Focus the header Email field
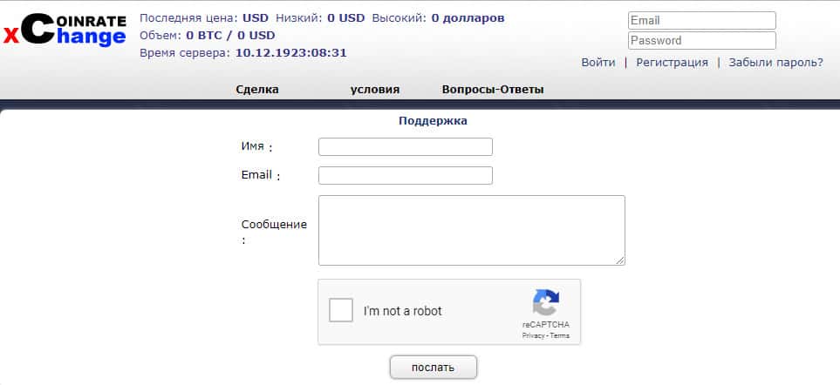This screenshot has width=840, height=385. pos(701,20)
